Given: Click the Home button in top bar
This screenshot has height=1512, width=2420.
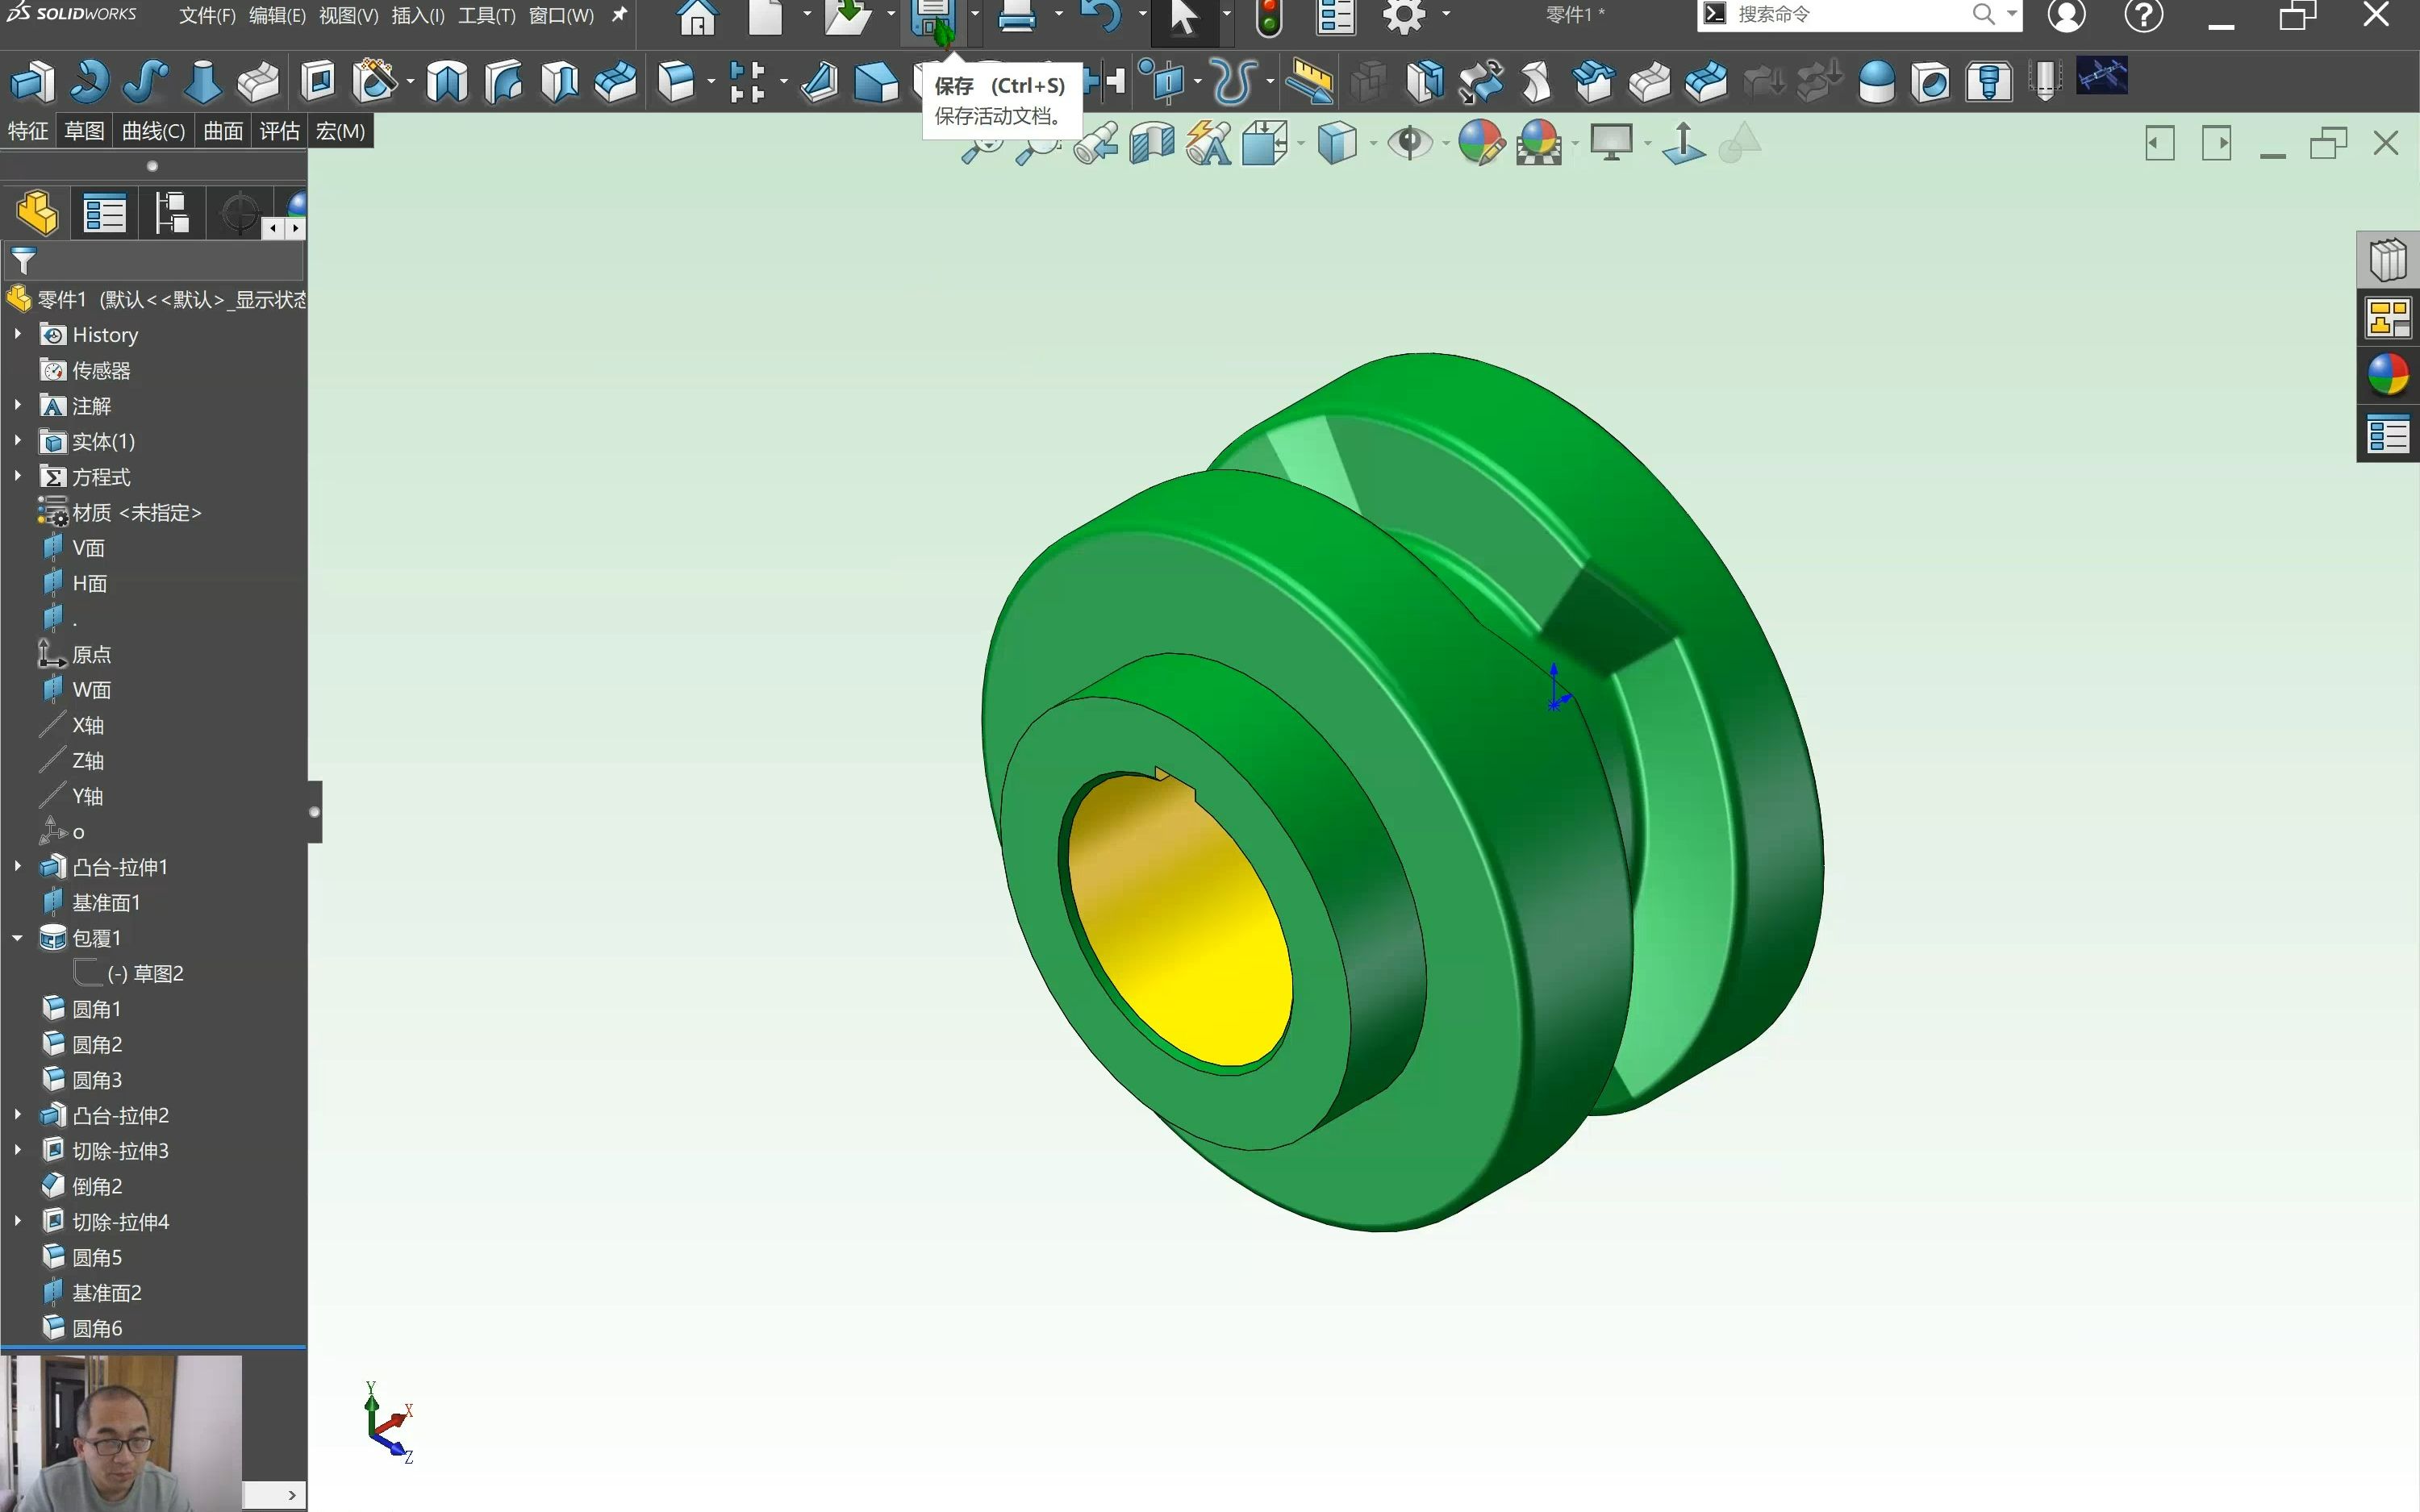Looking at the screenshot, I should point(697,17).
